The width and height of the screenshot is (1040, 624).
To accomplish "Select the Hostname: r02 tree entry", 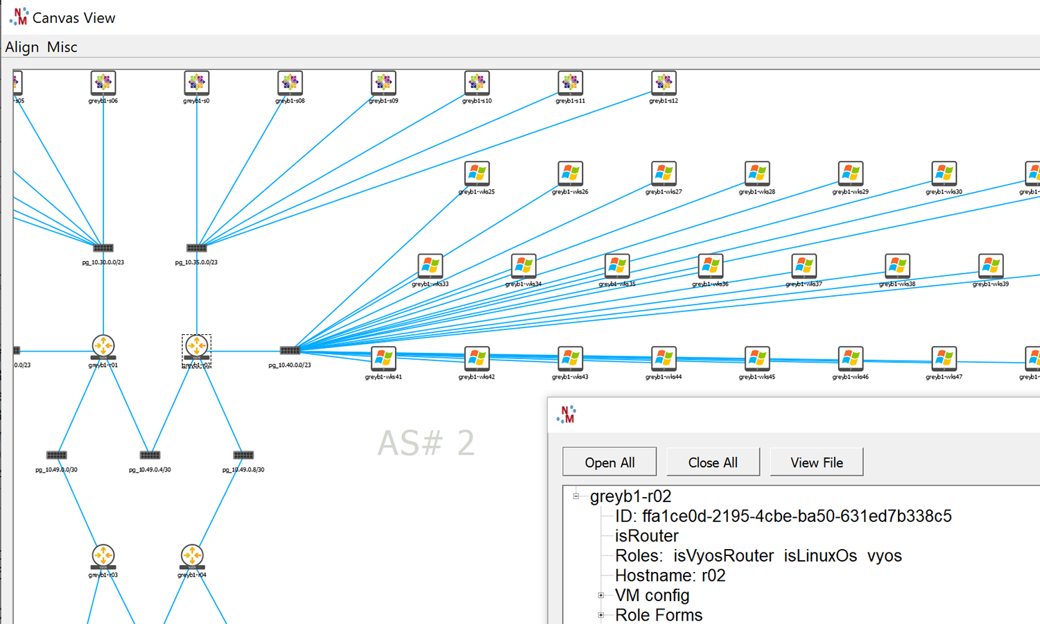I will (x=670, y=575).
